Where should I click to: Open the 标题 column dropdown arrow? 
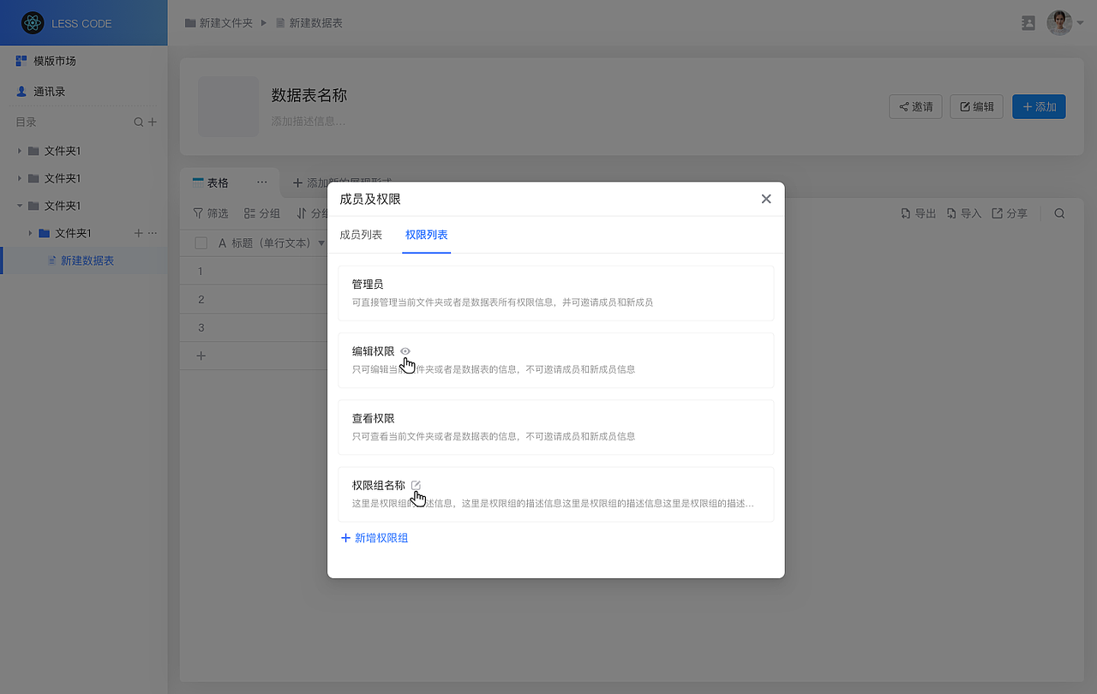point(321,242)
